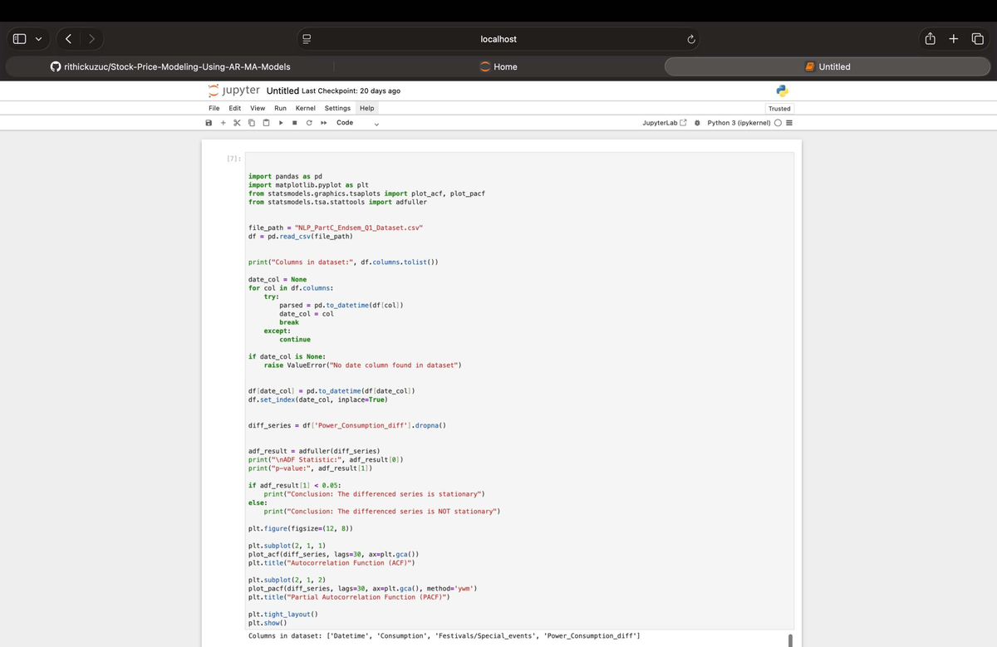Rename the notebook title Untitled
This screenshot has height=647, width=997.
click(x=282, y=91)
